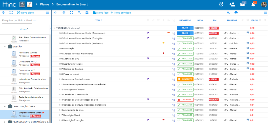
Task: Click the add user icon
Action: (x=232, y=4)
